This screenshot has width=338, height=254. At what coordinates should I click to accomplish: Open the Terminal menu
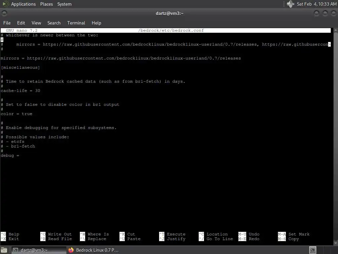point(76,23)
